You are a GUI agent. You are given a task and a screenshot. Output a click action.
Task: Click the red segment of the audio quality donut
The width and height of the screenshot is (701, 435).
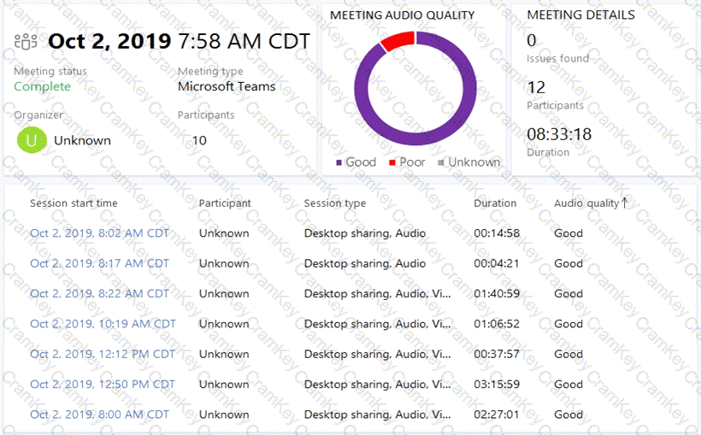coord(397,40)
